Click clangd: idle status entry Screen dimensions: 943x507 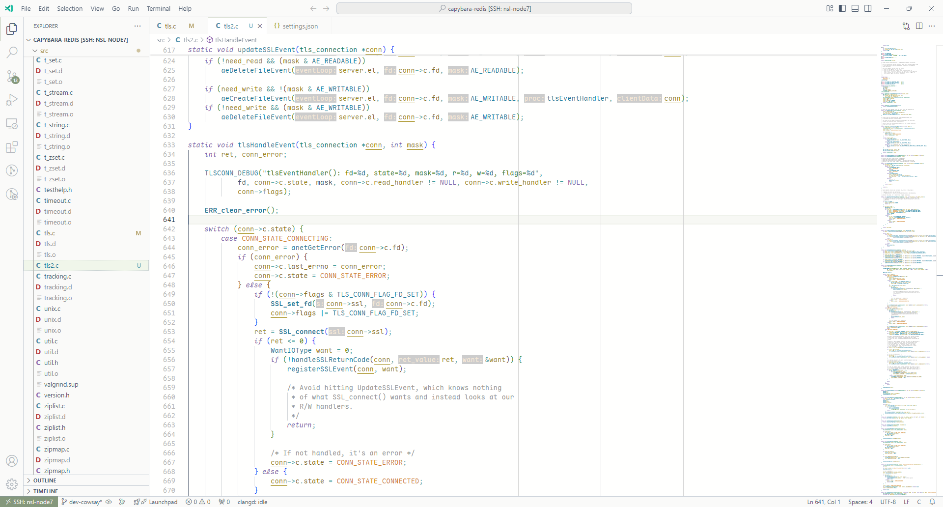point(252,502)
